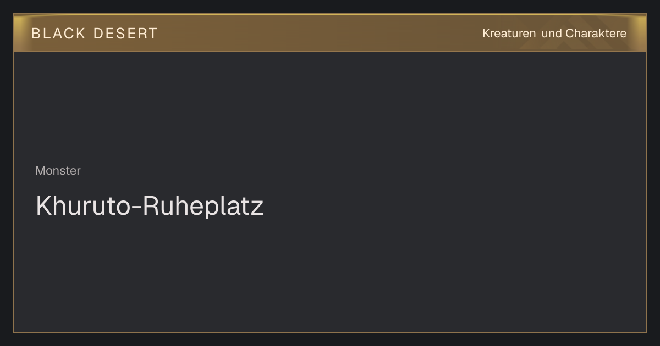Screen dimensions: 660x346
Task: Click the word BLACK in the title
Action: (x=58, y=34)
